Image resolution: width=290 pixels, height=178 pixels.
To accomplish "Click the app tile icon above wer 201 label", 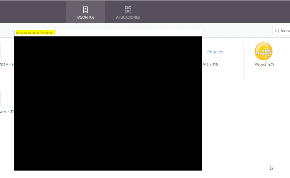I will click(1, 98).
